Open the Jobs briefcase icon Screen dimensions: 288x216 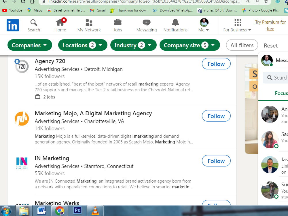coord(118,25)
